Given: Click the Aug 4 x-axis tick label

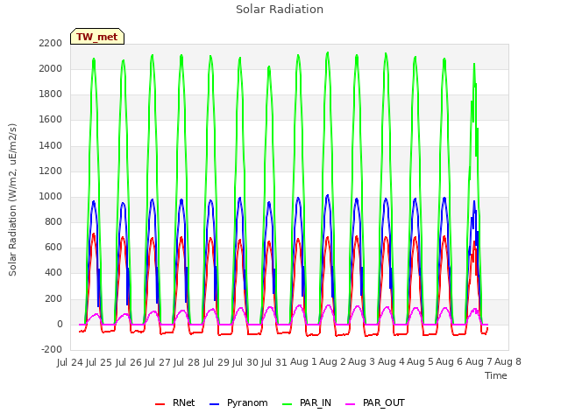Looking at the screenshot, I should click(x=391, y=361).
